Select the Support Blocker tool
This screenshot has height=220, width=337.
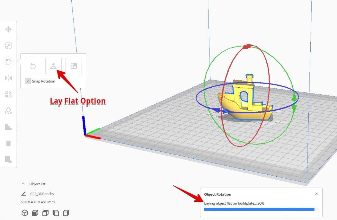coord(8,111)
